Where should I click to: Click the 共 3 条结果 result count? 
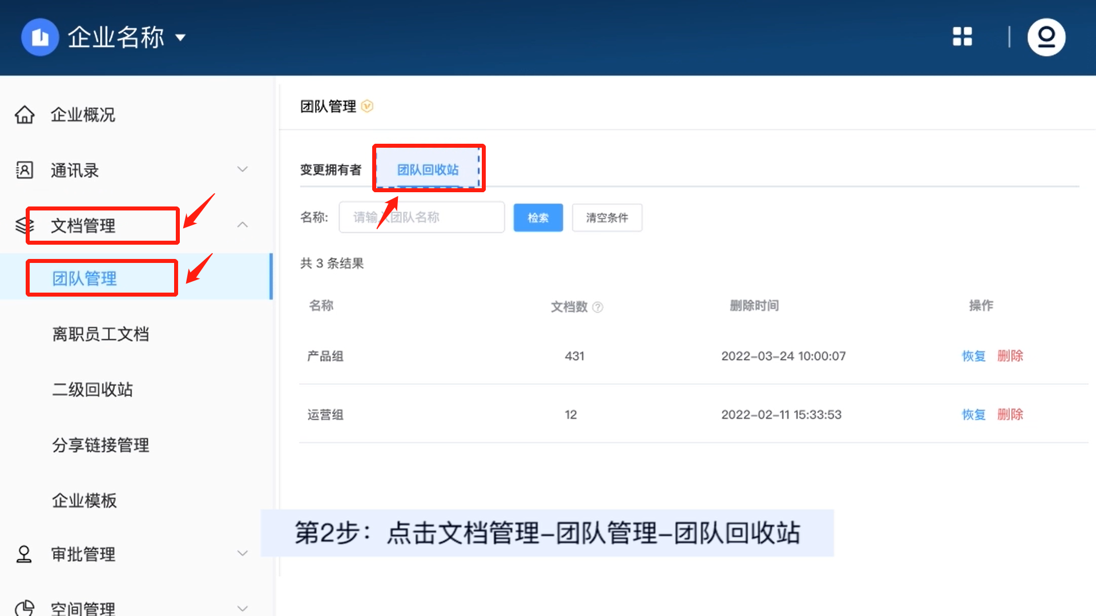[x=332, y=263]
